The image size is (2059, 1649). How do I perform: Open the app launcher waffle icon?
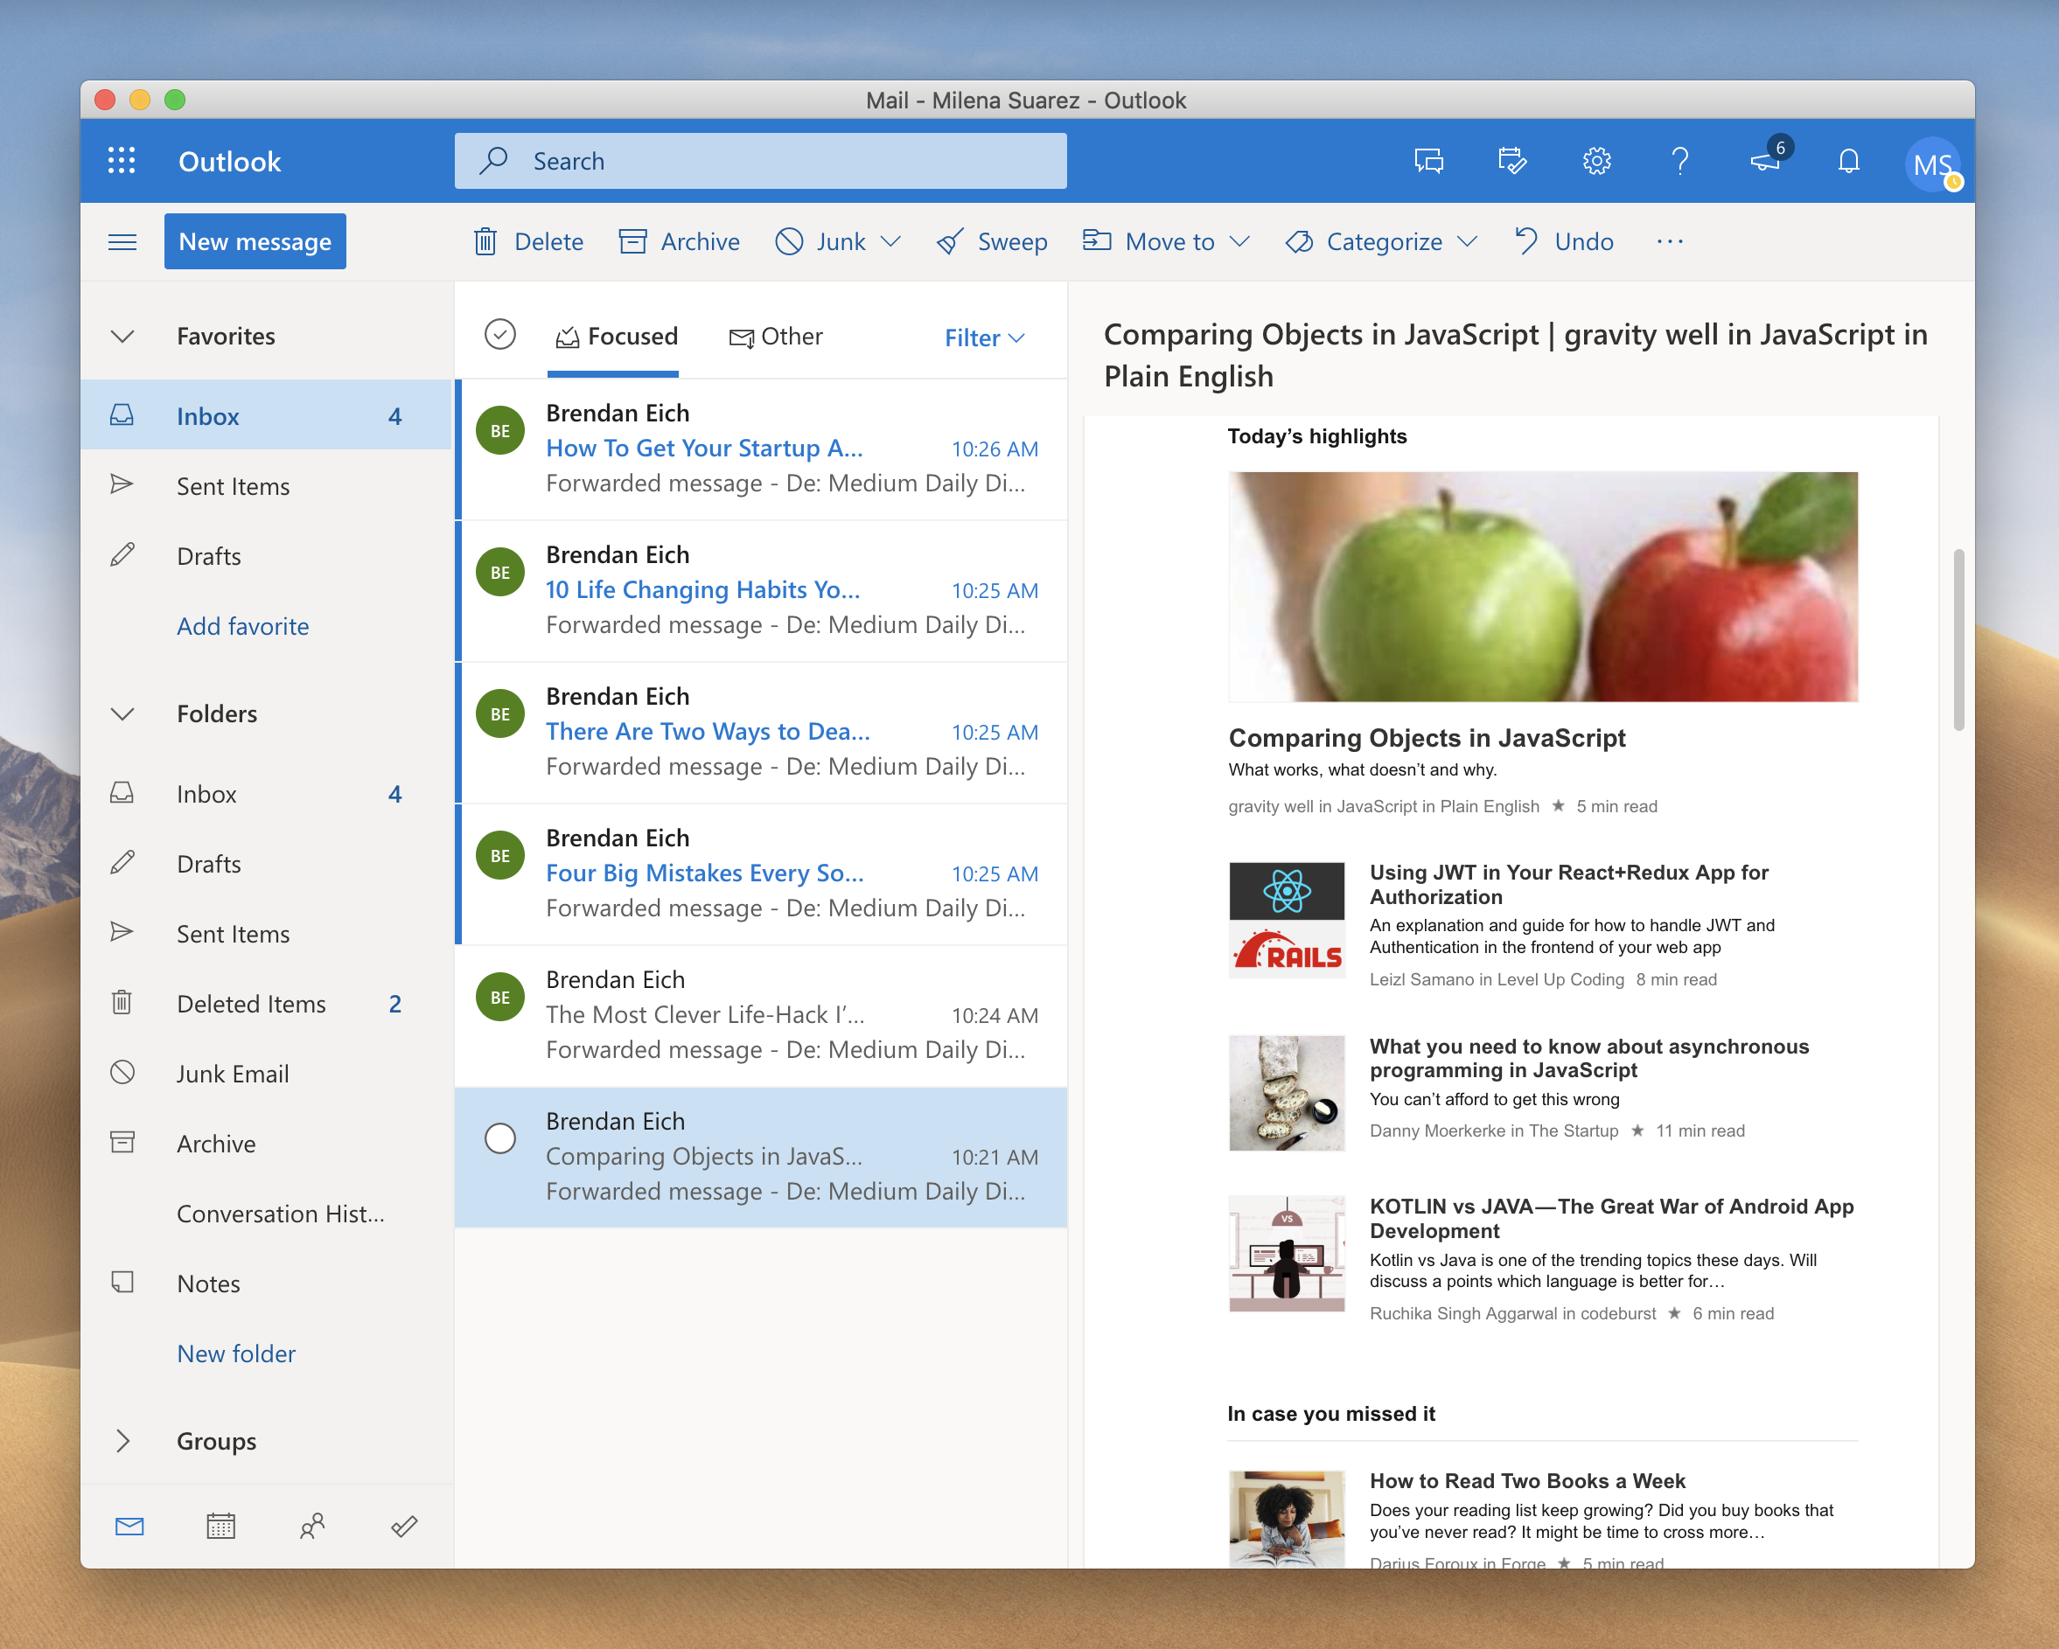[x=122, y=160]
